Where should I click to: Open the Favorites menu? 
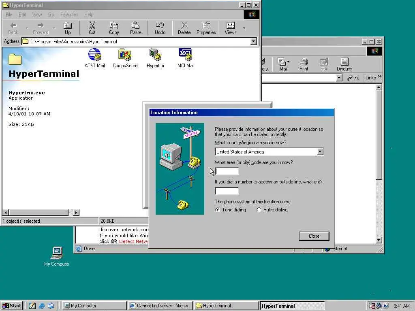(69, 15)
